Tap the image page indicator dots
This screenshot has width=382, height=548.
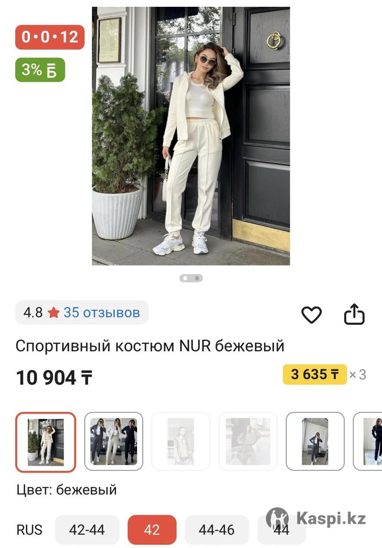(191, 278)
